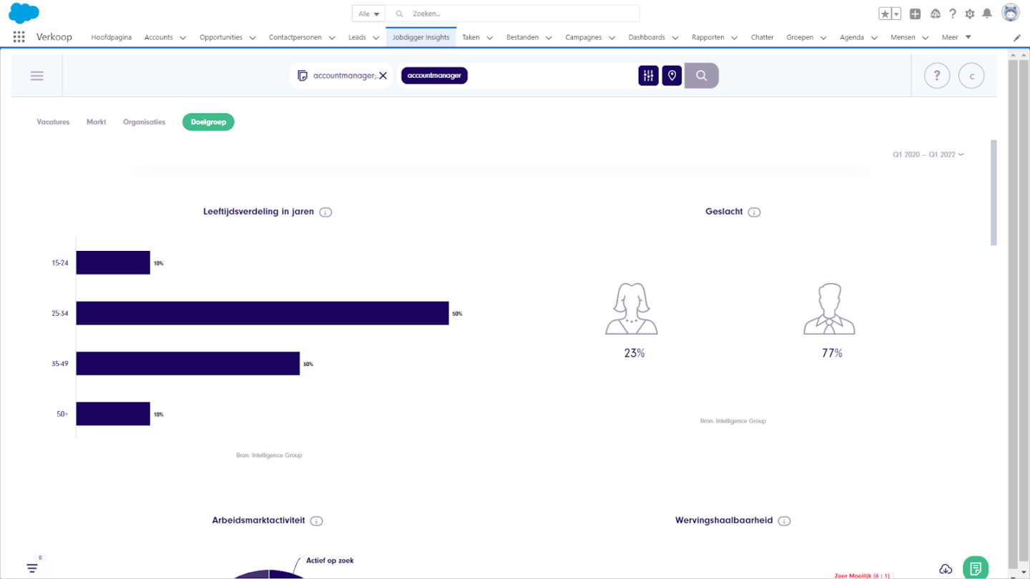The image size is (1030, 579).
Task: Expand the Contactpersonen tab chevron
Action: point(332,38)
